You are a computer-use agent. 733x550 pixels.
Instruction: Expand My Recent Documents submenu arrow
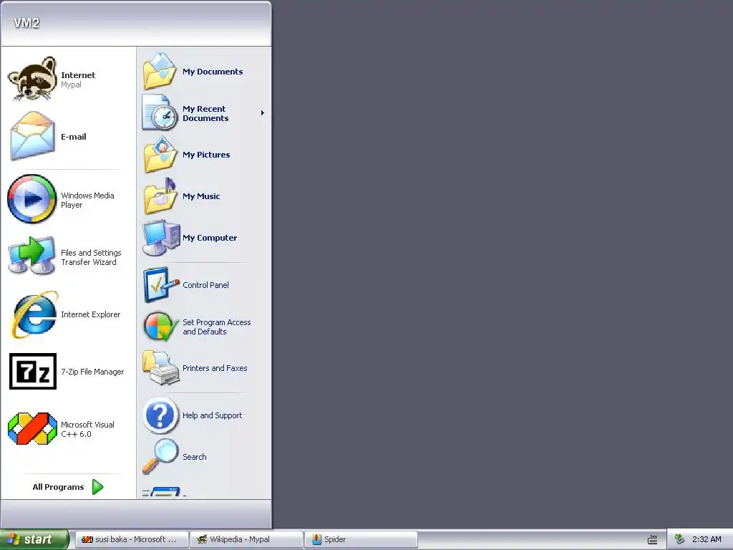click(263, 112)
